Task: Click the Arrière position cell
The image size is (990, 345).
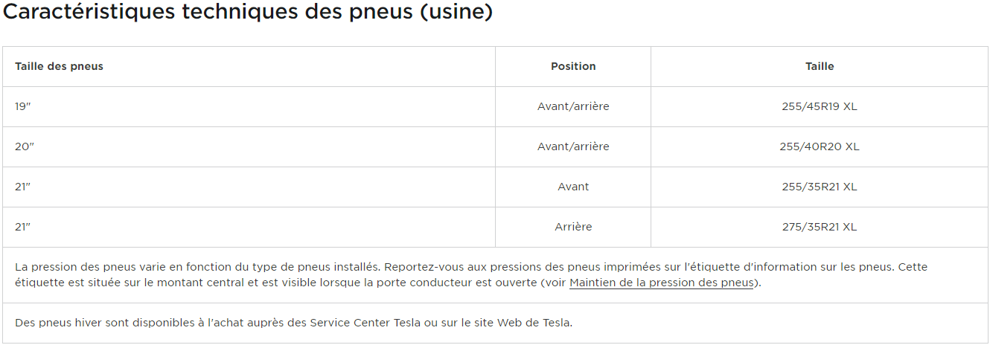Action: (573, 227)
